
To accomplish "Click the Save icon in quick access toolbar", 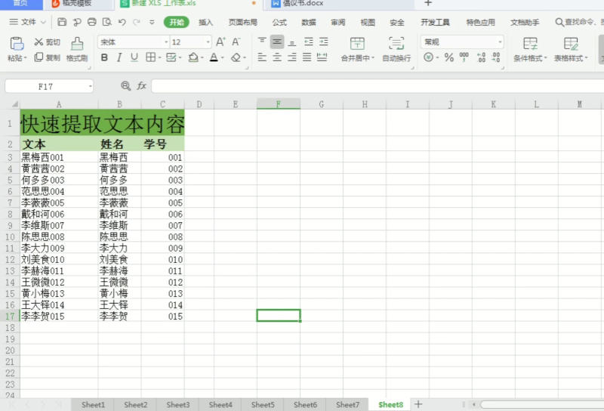I will 62,22.
